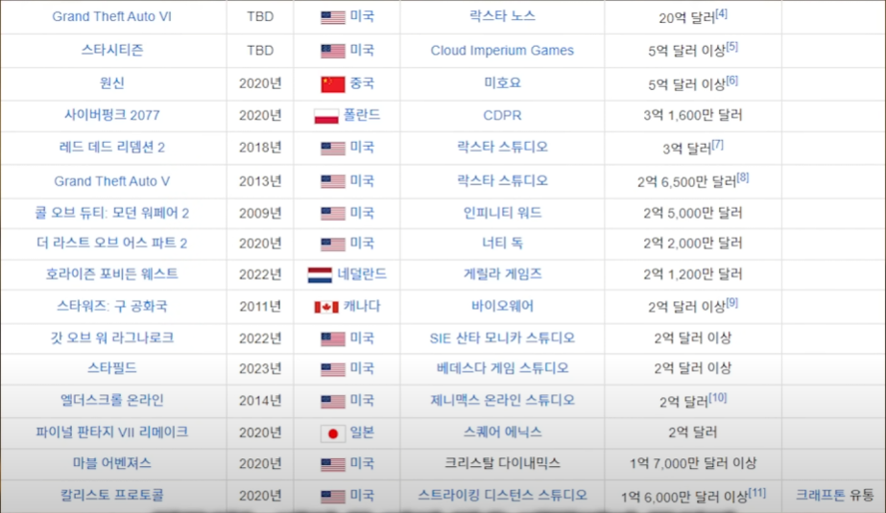Click the US flag in the Grand Theft Auto VI row
The height and width of the screenshot is (513, 886).
pos(333,17)
